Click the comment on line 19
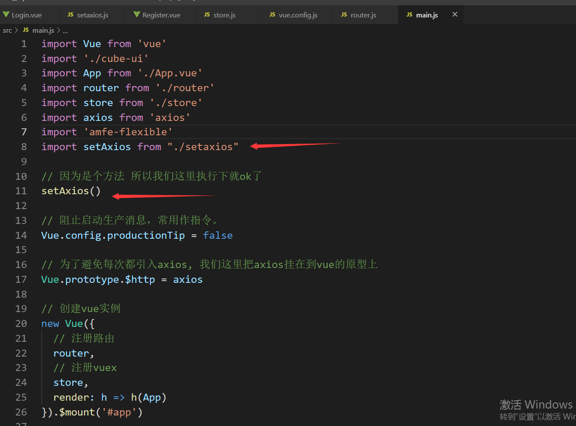The height and width of the screenshot is (426, 576). tap(81, 309)
